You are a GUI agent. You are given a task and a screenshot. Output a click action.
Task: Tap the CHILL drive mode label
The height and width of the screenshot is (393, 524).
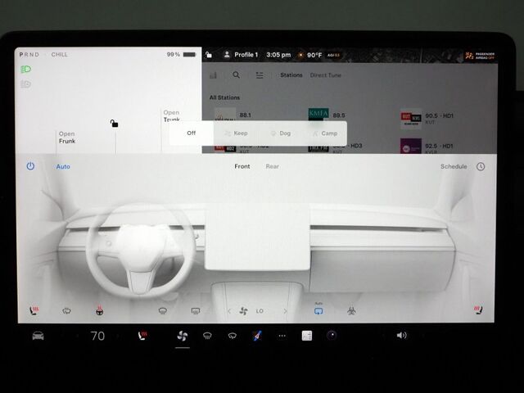pyautogui.click(x=60, y=55)
